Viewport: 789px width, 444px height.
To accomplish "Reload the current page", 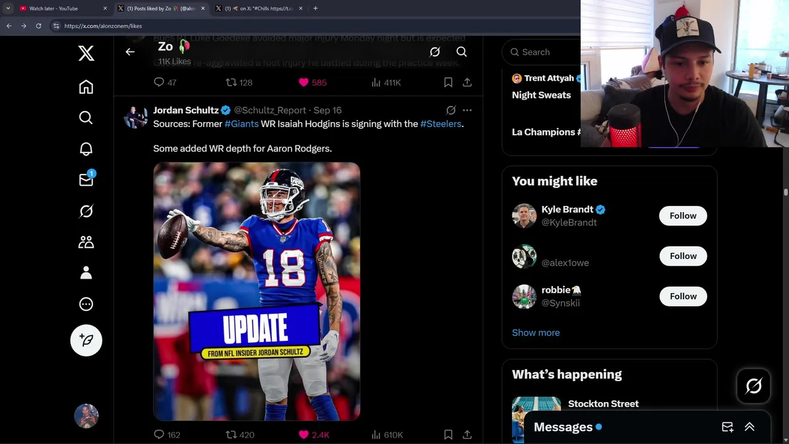I will 38,26.
